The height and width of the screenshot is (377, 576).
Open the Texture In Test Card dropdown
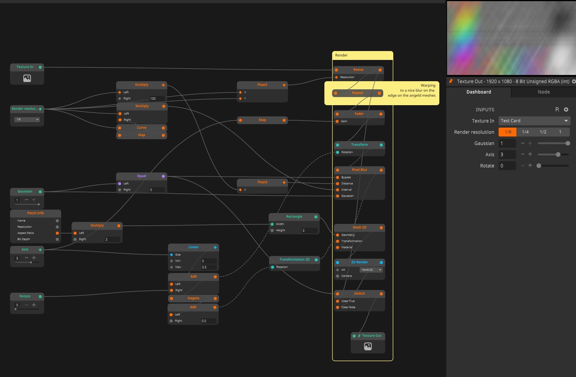click(x=534, y=121)
